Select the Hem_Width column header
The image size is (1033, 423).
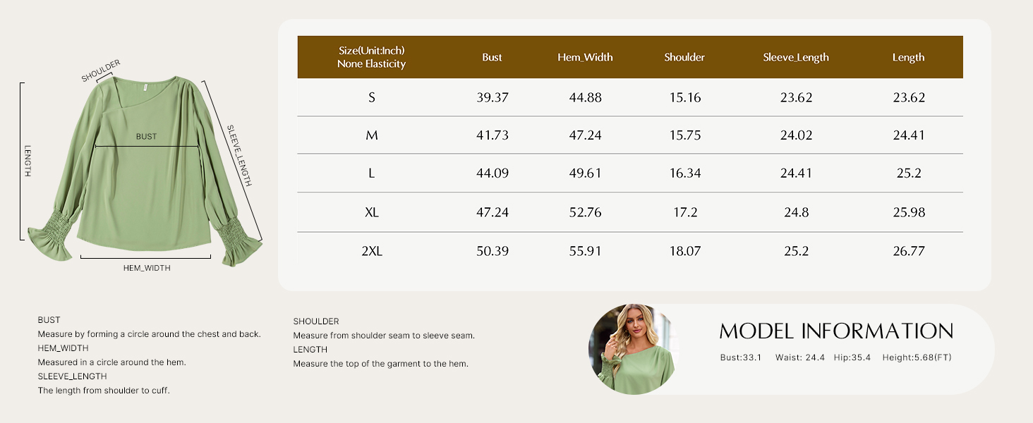click(585, 57)
